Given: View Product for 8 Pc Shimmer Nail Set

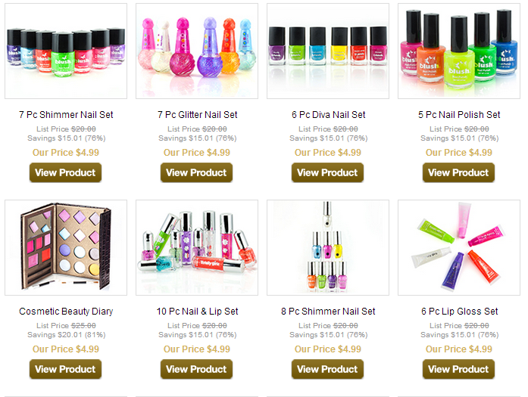Looking at the screenshot, I should click(327, 370).
